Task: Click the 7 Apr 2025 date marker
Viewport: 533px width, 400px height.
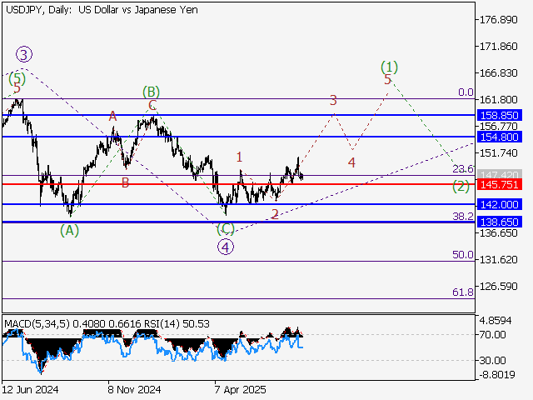Action: tap(238, 389)
